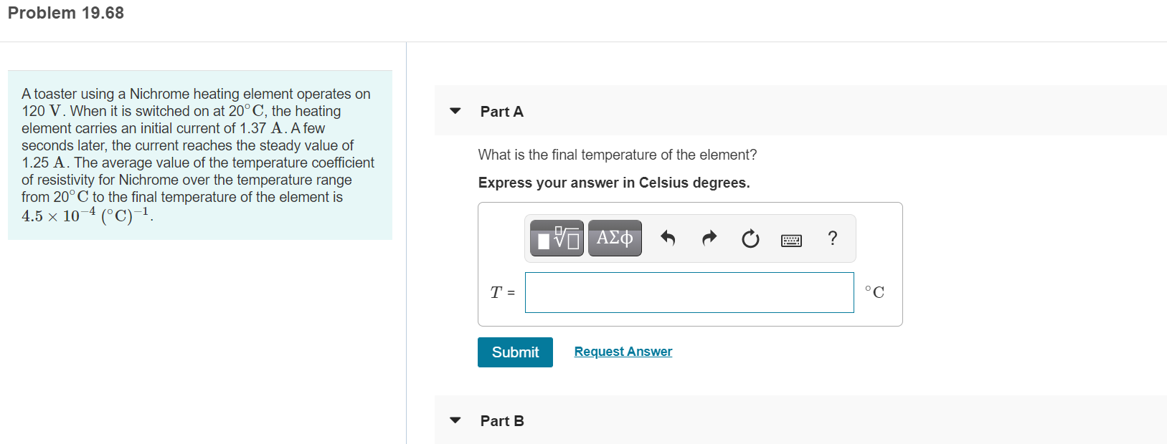This screenshot has height=444, width=1167.
Task: Expand the Part B section triangle
Action: 455,420
